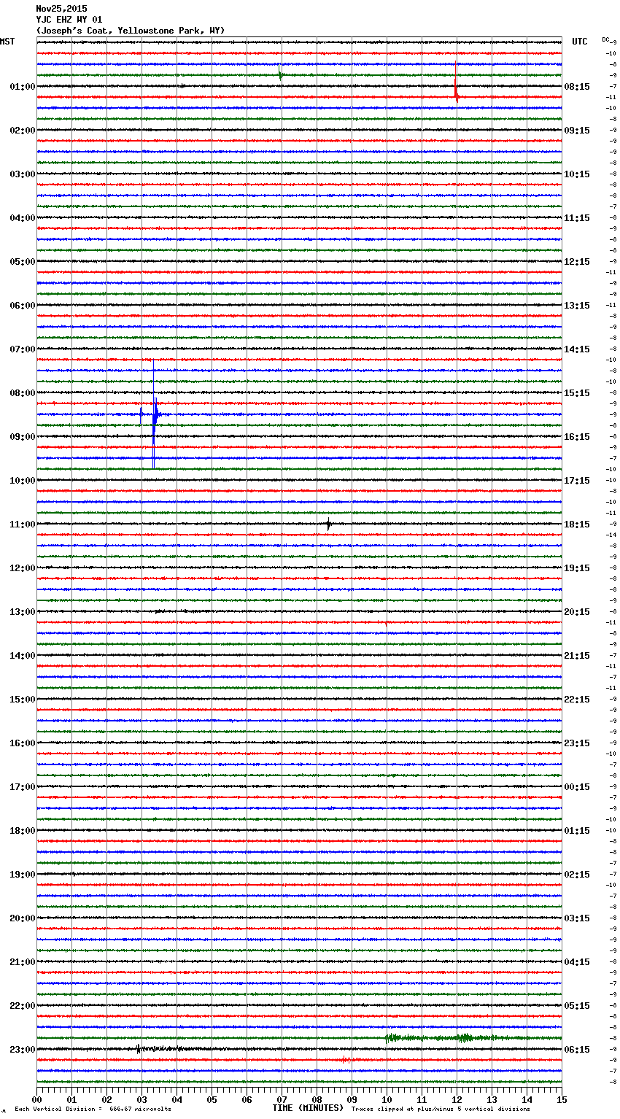Click the green spike on the 00:45 MST trace
This screenshot has height=1119, width=620.
click(x=280, y=73)
